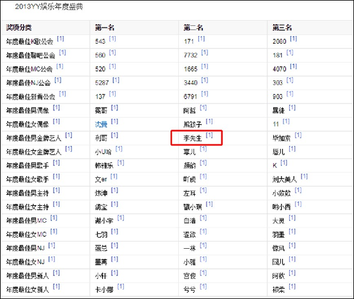Click the cell value 3440
354x299 pixels.
[191, 83]
